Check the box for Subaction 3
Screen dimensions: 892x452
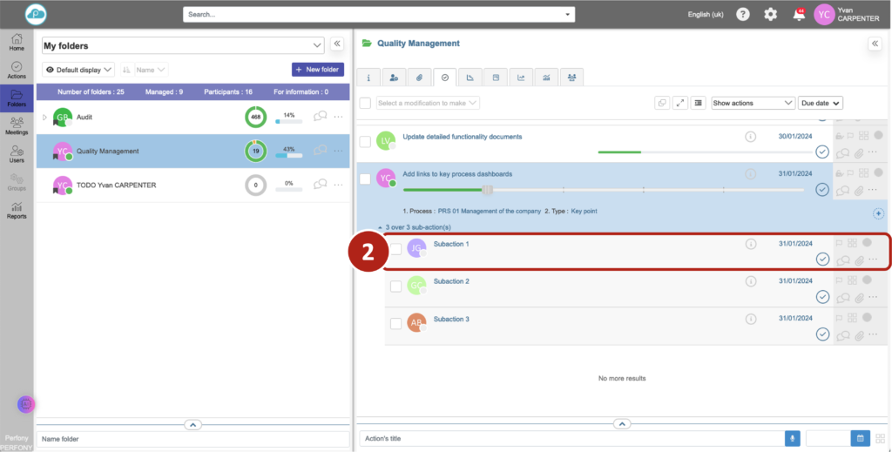pyautogui.click(x=395, y=323)
